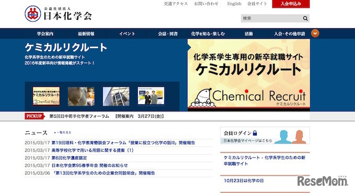This screenshot has height=193, width=355.
Task: Open the 交通アクセス link
Action: tap(176, 4)
